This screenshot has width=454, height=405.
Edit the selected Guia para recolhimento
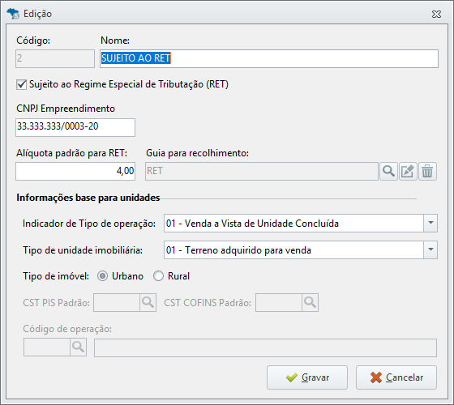(x=408, y=171)
